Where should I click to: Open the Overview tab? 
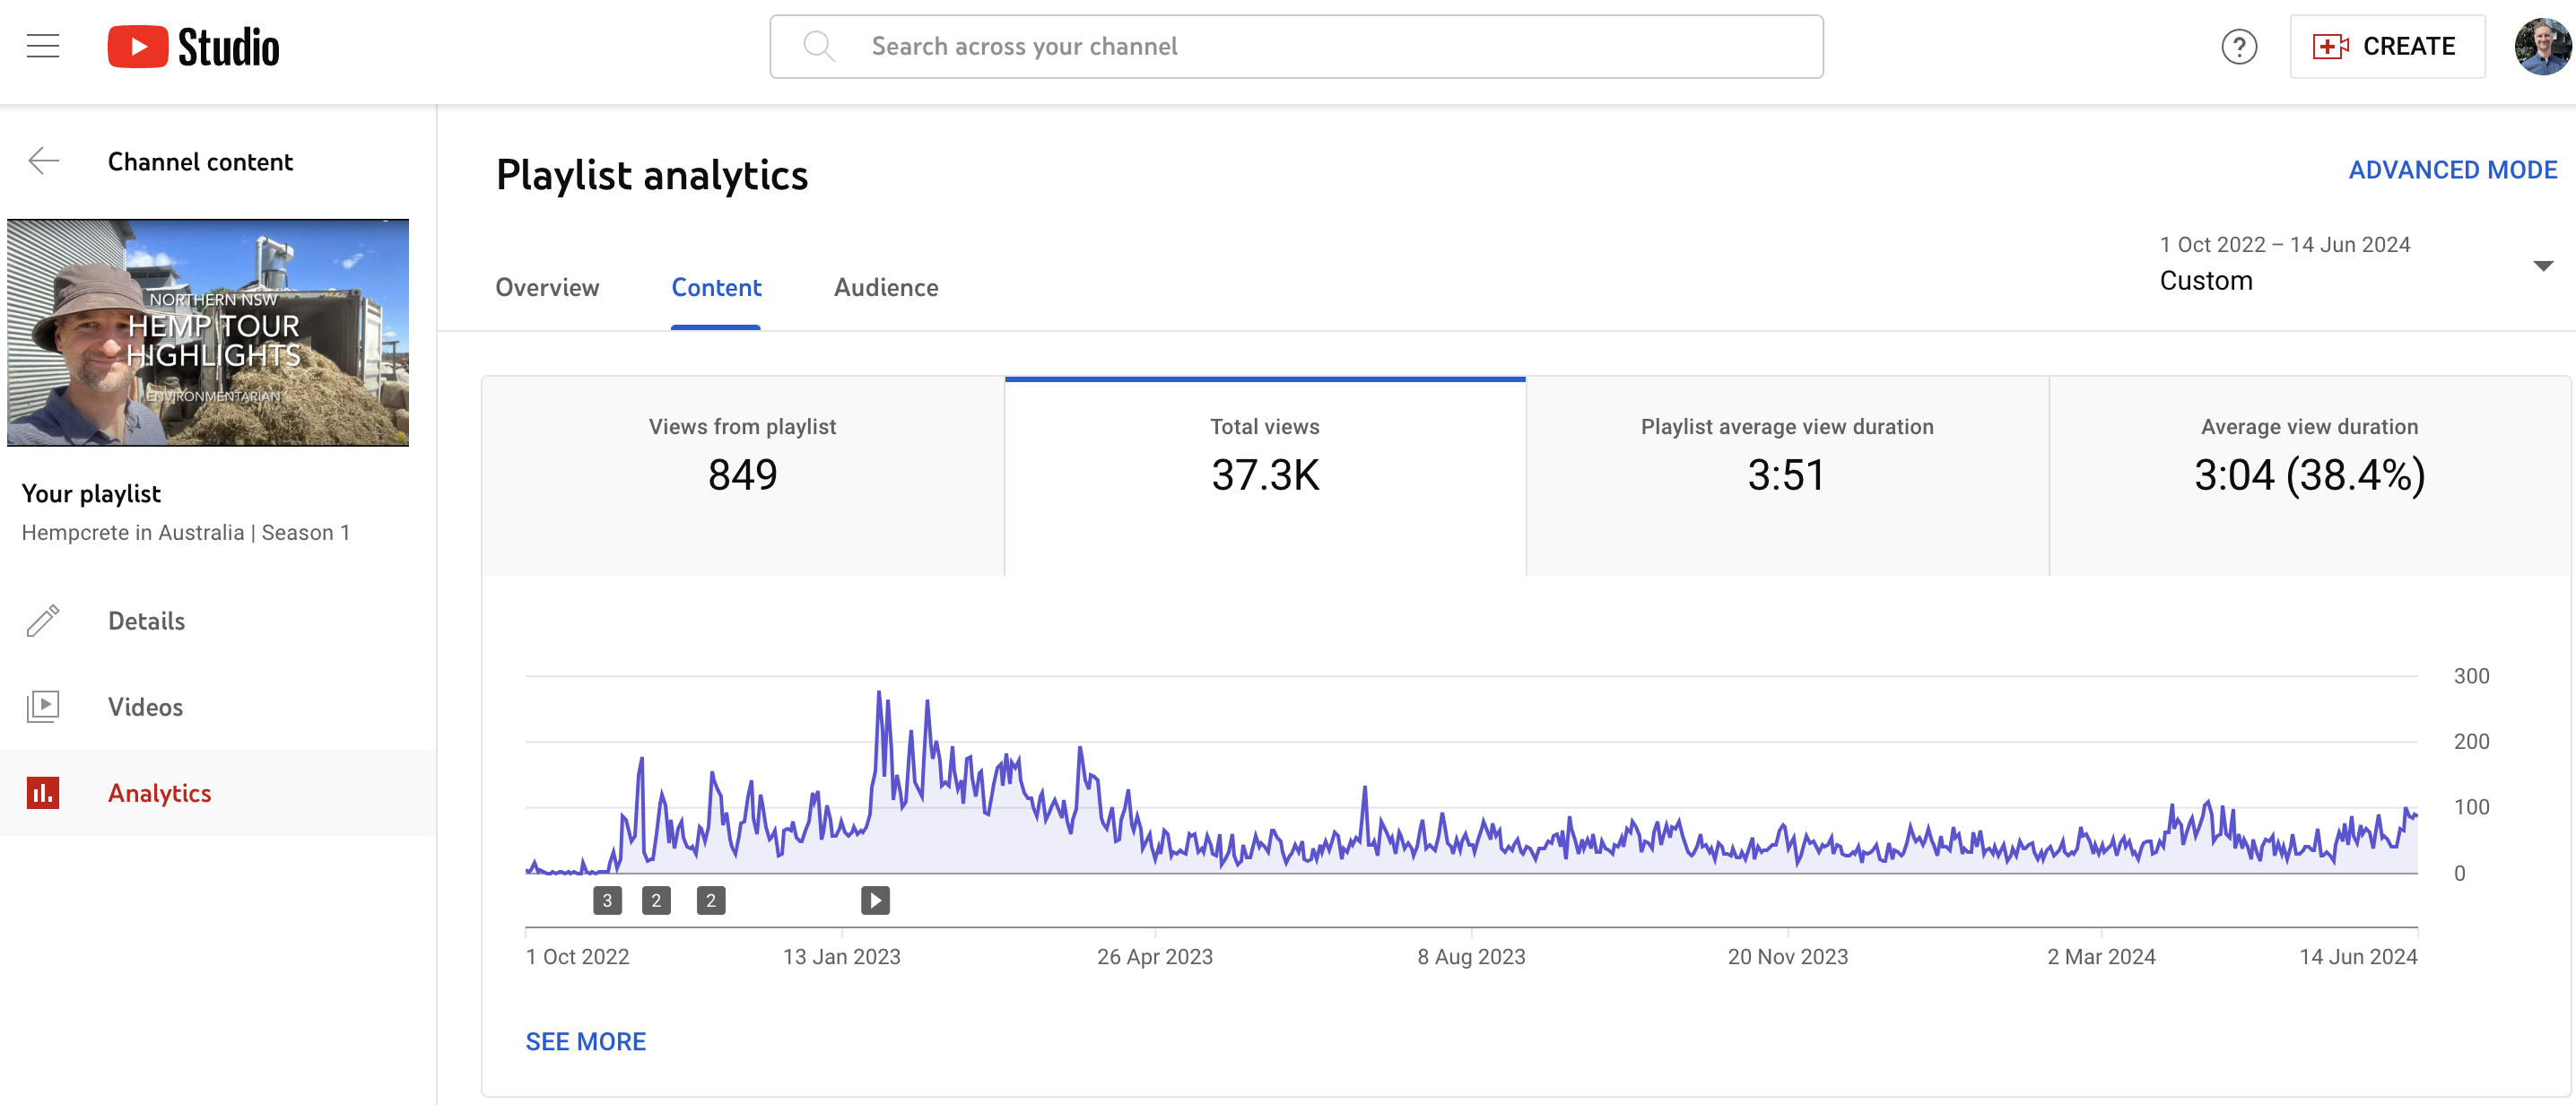pyautogui.click(x=547, y=288)
